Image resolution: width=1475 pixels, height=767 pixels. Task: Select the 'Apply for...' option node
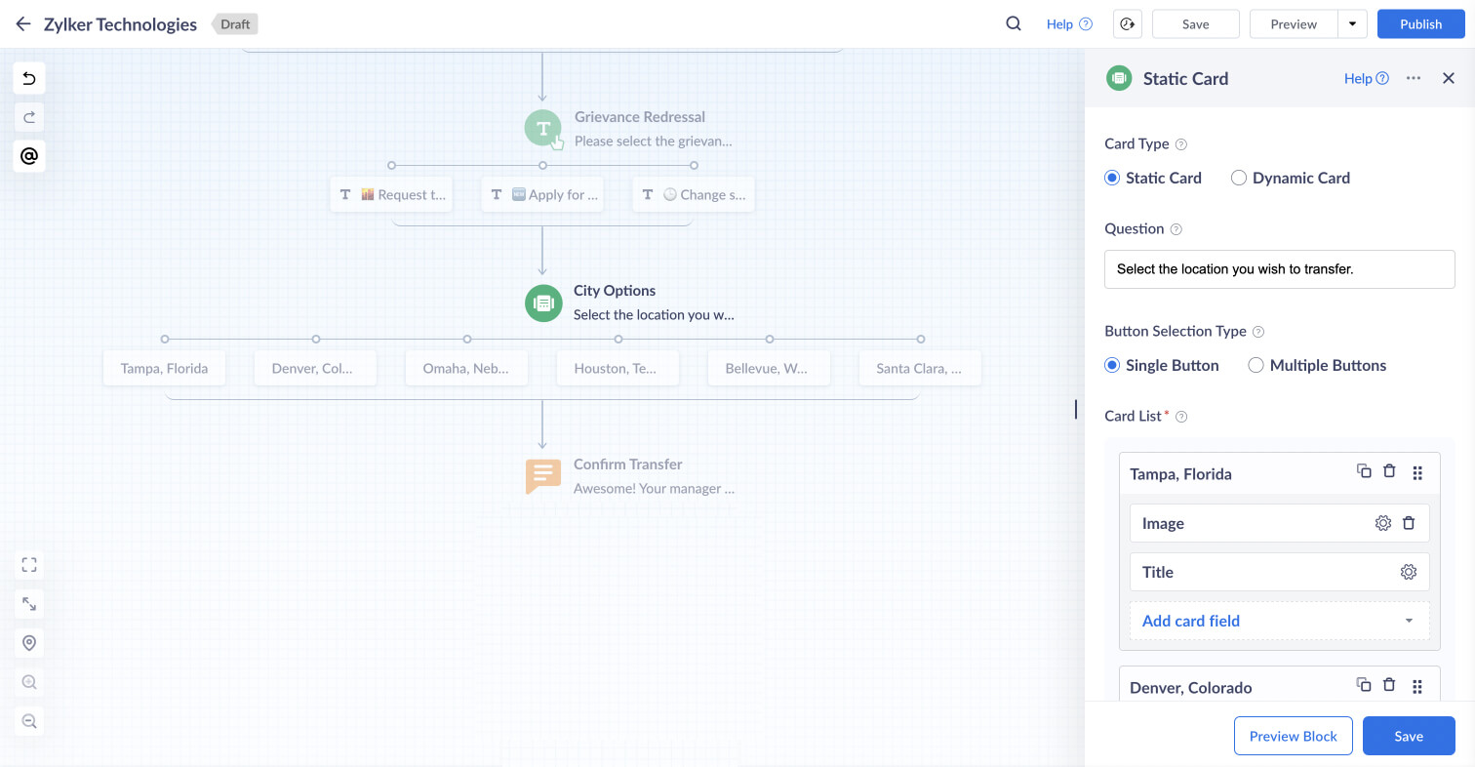coord(542,194)
